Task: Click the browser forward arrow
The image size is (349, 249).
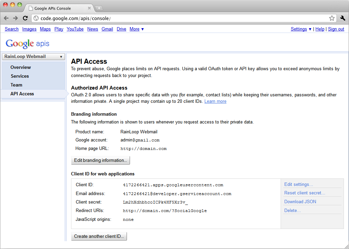Action: pos(16,18)
